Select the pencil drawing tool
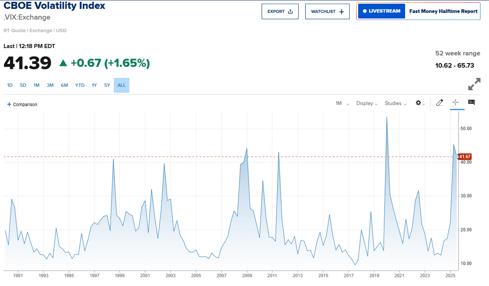489x286 pixels. (439, 103)
